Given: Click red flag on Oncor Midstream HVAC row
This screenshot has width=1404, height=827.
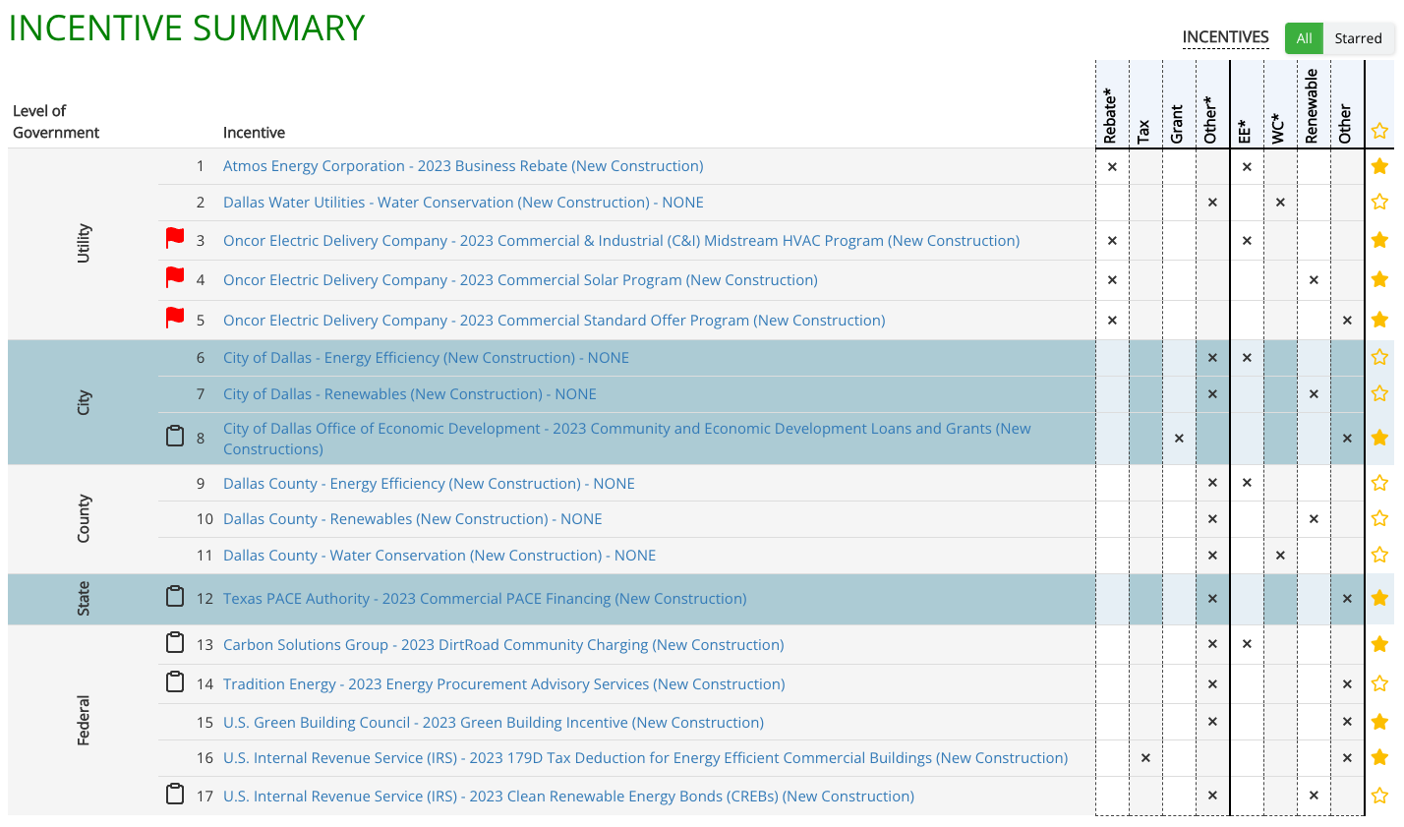Looking at the screenshot, I should (x=175, y=238).
